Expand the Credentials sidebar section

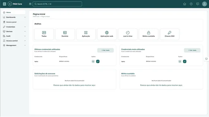[14, 27]
